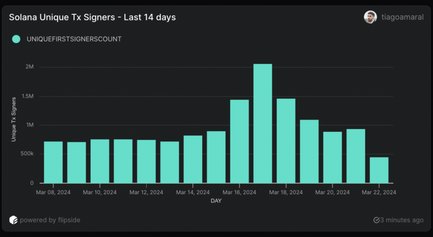This screenshot has height=237, width=433.
Task: Select the Mar 20, 2024 bar
Action: click(x=332, y=157)
